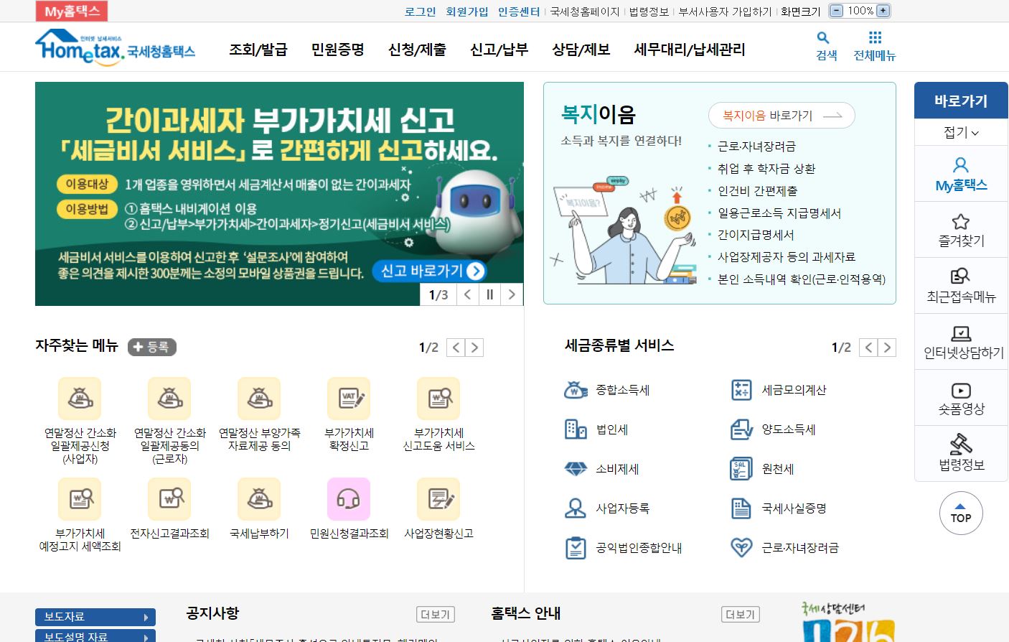The image size is (1009, 642).
Task: Click the 근로·자녀장려금 heart icon
Action: tap(741, 548)
